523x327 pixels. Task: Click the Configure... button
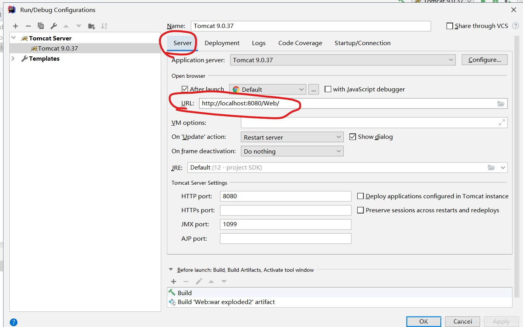(x=485, y=60)
